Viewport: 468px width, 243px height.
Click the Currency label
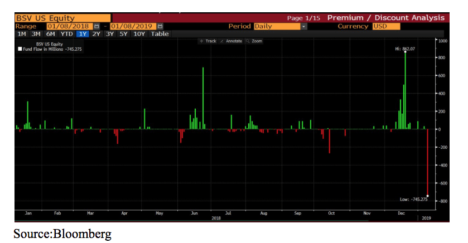(x=353, y=26)
